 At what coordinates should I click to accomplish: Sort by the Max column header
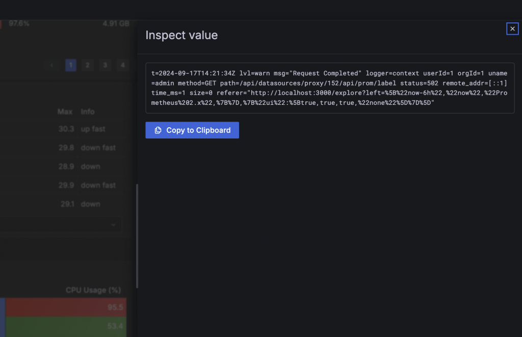pyautogui.click(x=65, y=111)
